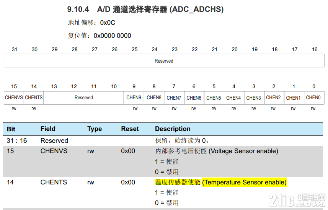Select the CHEN9 register bit cell
This screenshot has height=210, width=328.
134,97
